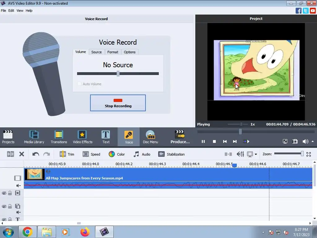Mute the overlay track audio

[18, 212]
